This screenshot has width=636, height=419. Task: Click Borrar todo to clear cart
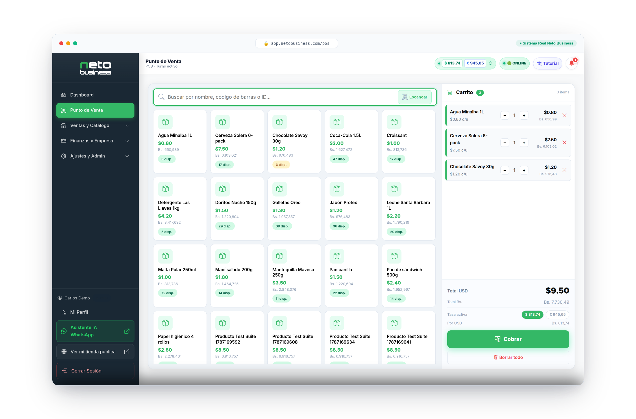pos(508,357)
